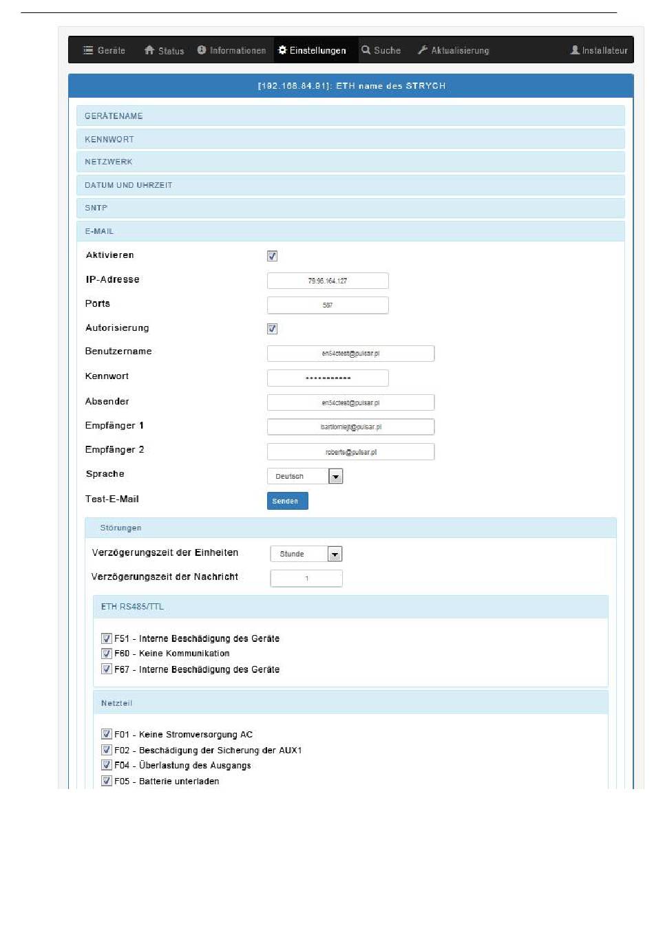Expand the NETZWERK section
Screen dimensions: 654x948
[350, 162]
